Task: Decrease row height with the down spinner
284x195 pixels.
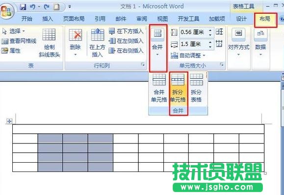Action: [x=210, y=35]
